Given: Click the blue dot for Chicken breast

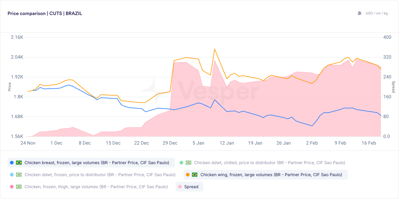Looking at the screenshot, I should [x=12, y=163].
